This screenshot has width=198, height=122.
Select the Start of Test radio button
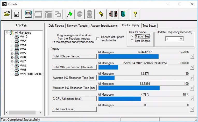tap(132, 36)
